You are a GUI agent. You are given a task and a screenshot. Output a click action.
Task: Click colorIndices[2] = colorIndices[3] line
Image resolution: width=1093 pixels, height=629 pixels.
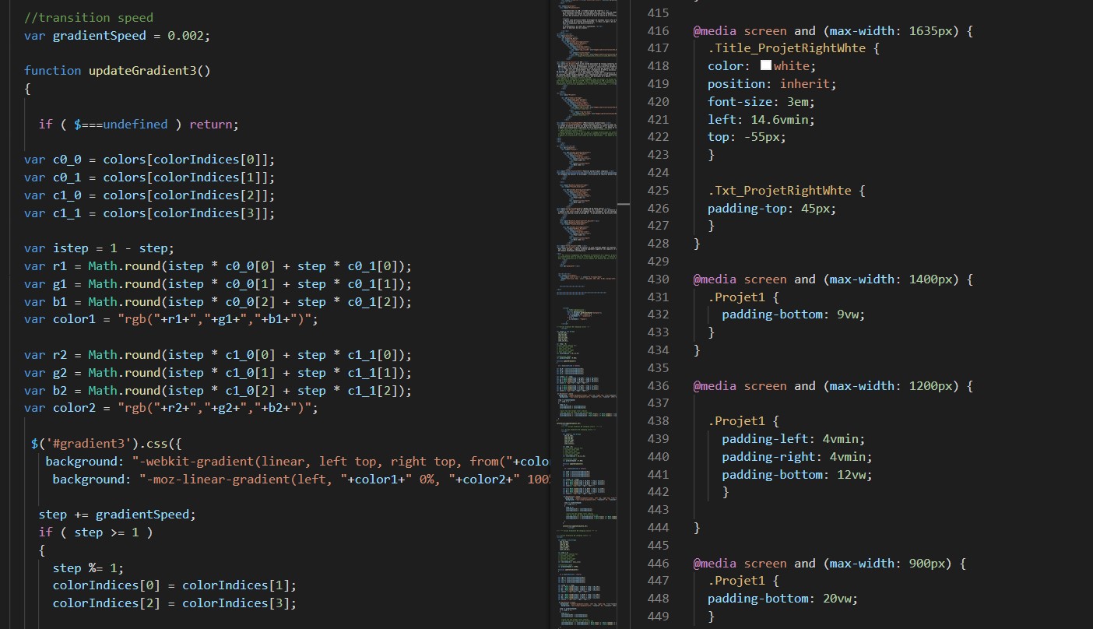tap(175, 603)
